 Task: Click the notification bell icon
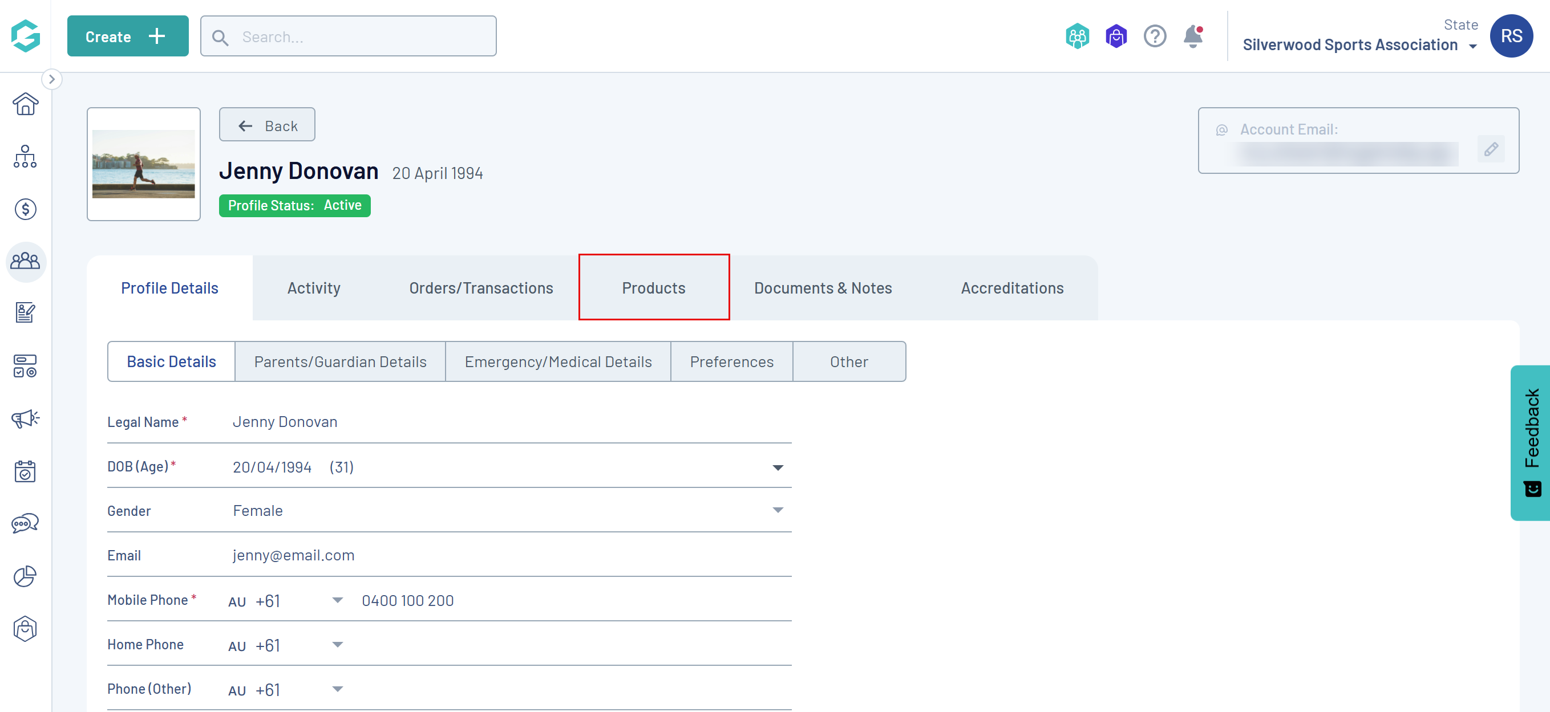tap(1192, 36)
